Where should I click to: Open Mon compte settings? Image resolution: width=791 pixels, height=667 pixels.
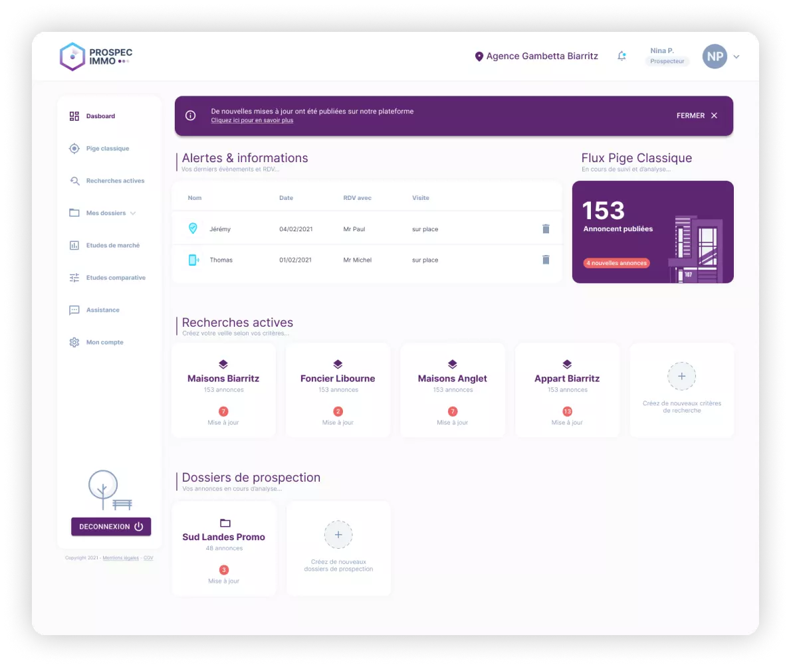104,343
